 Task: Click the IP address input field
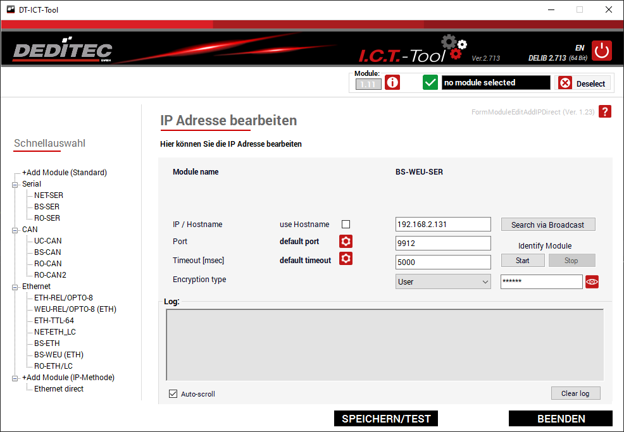[443, 225]
